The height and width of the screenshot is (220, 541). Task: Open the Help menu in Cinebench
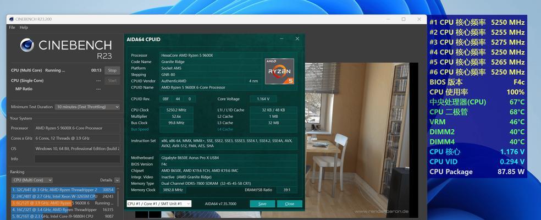tap(24, 28)
